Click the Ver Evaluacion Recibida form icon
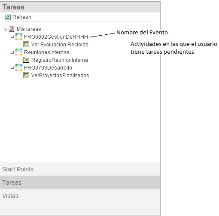The height and width of the screenshot is (216, 219). click(26, 44)
